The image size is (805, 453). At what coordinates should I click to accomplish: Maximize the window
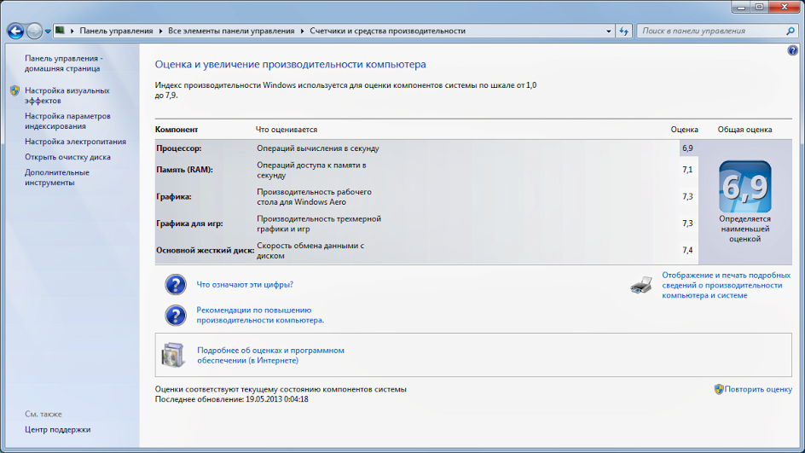[759, 7]
